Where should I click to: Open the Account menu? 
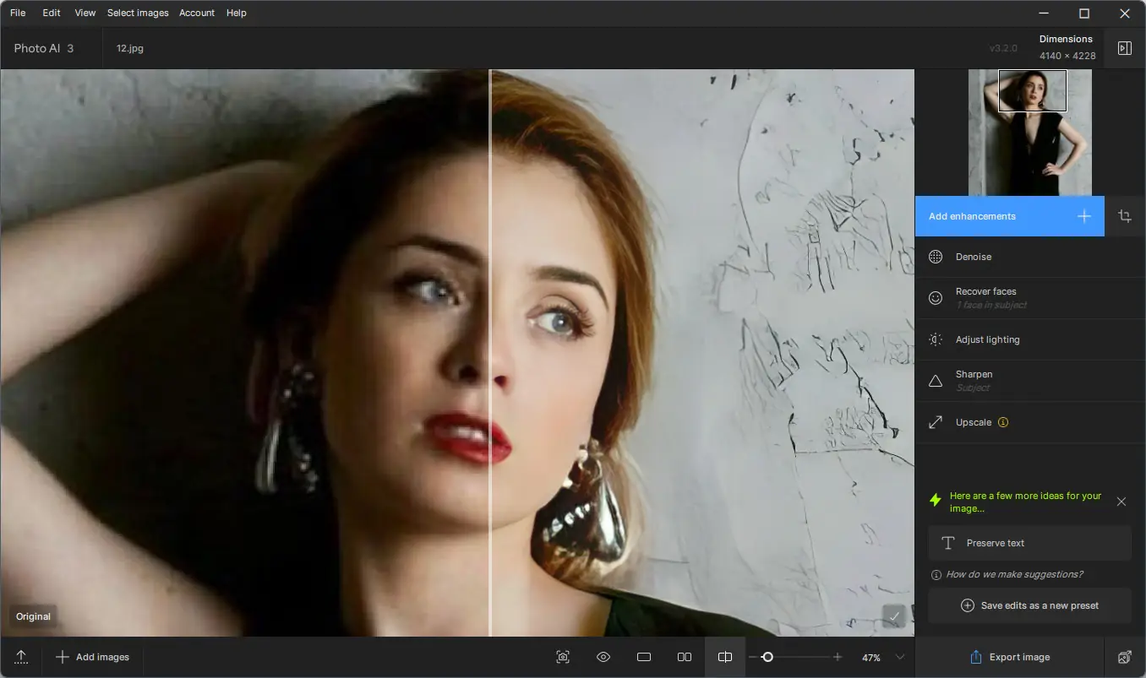pos(197,13)
